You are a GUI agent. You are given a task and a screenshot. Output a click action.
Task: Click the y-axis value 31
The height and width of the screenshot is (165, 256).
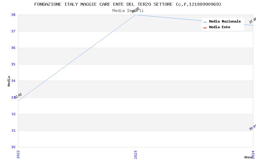pos(13,130)
